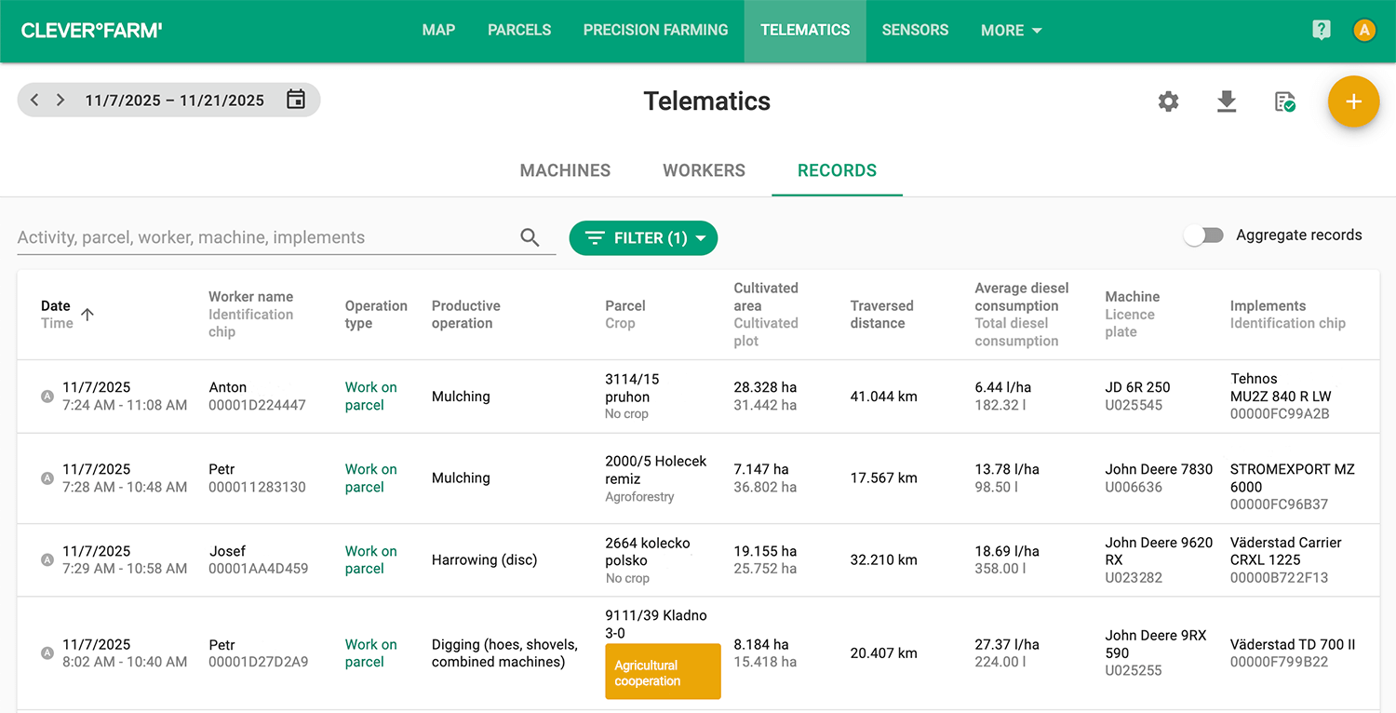
Task: Click the date range 11/7/2025 – 11/21/2025
Action: point(174,101)
